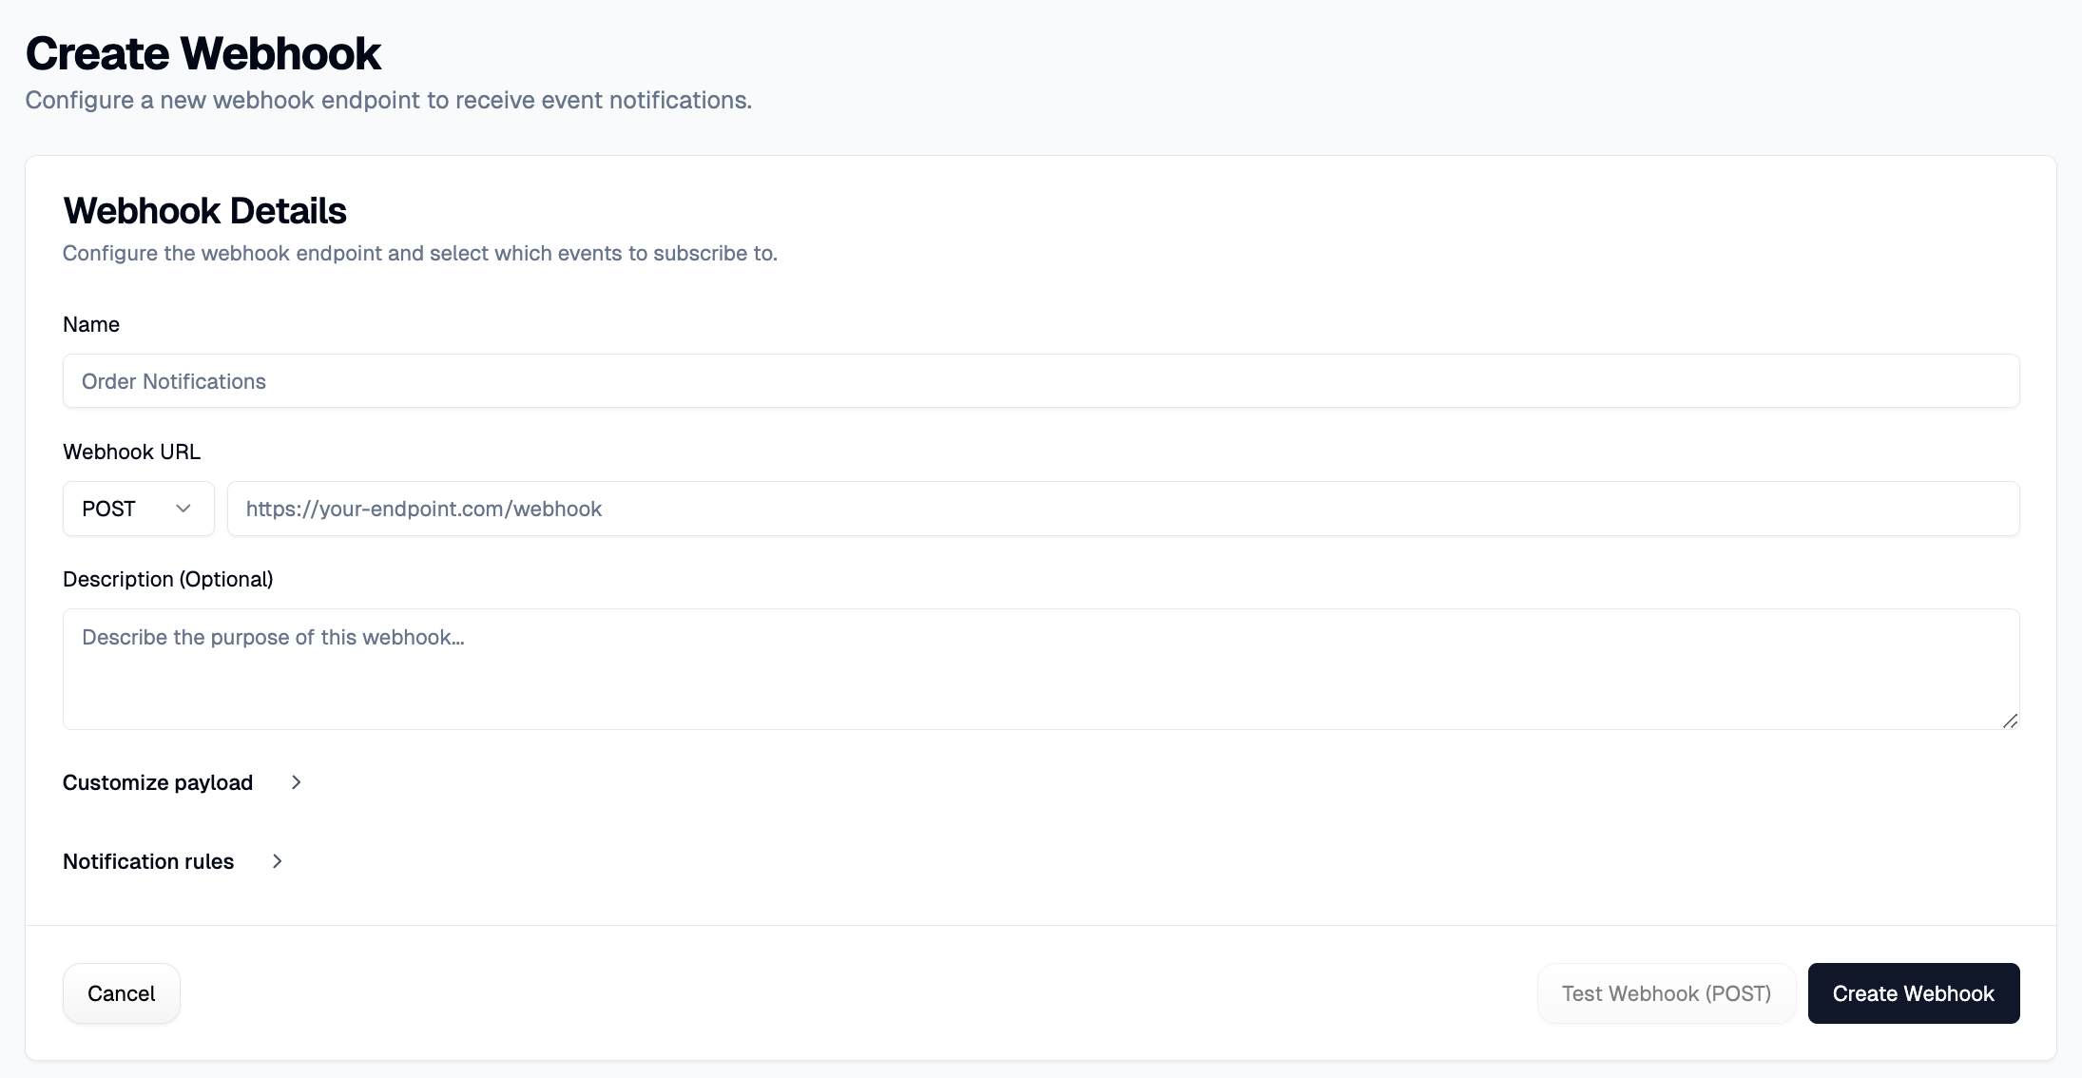The width and height of the screenshot is (2082, 1078).
Task: Click the Webhook URL label
Action: 131,451
